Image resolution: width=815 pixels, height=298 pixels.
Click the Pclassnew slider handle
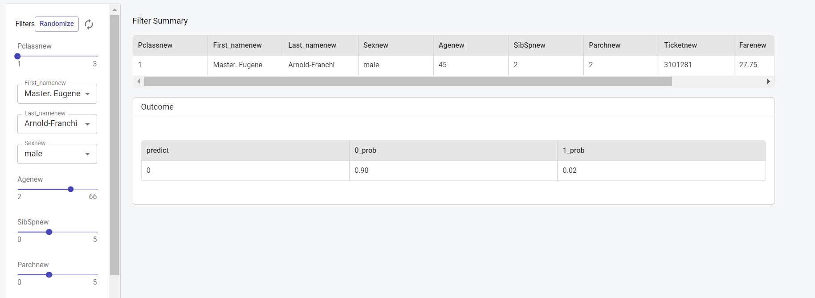click(x=18, y=57)
